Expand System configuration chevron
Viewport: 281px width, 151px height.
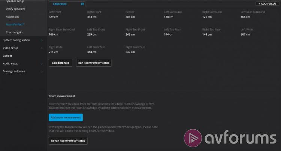pos(42,40)
